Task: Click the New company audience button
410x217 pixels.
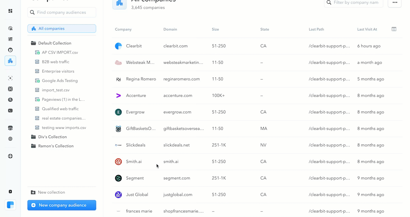Action: point(62,205)
